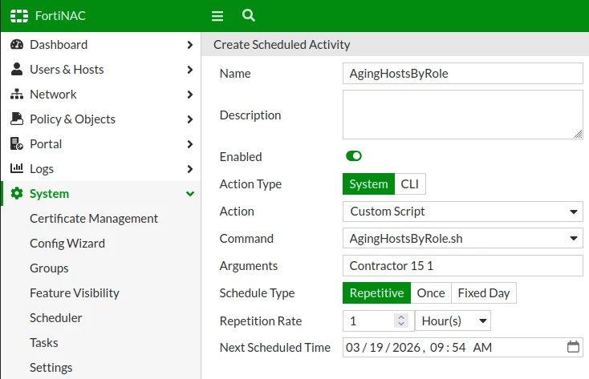Click the Dashboard menu label
Image resolution: width=589 pixels, height=379 pixels.
(59, 45)
